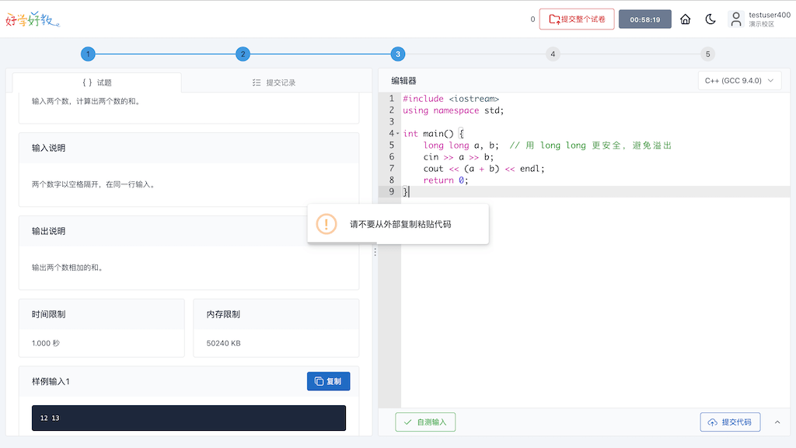Click the copy icon on 样例输入1
Image resolution: width=796 pixels, height=448 pixels.
(319, 381)
